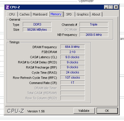The width and height of the screenshot is (124, 121).
Task: Click the Validate button
Action: click(84, 111)
